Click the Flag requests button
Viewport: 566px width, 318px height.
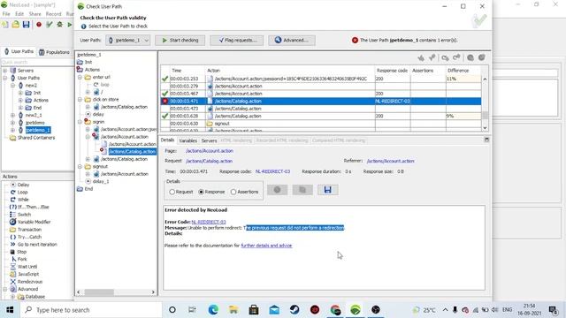[x=237, y=40]
